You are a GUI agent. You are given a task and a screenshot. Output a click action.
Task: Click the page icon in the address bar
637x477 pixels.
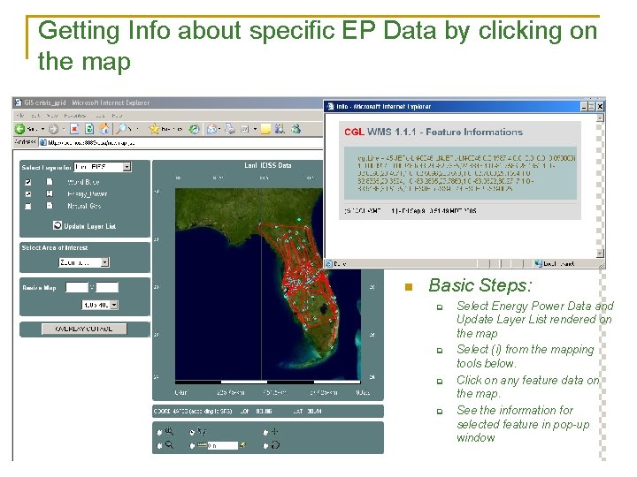pos(42,142)
